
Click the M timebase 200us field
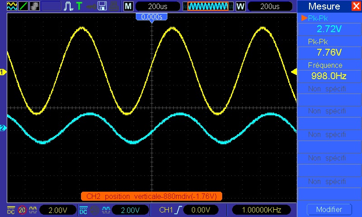157,6
